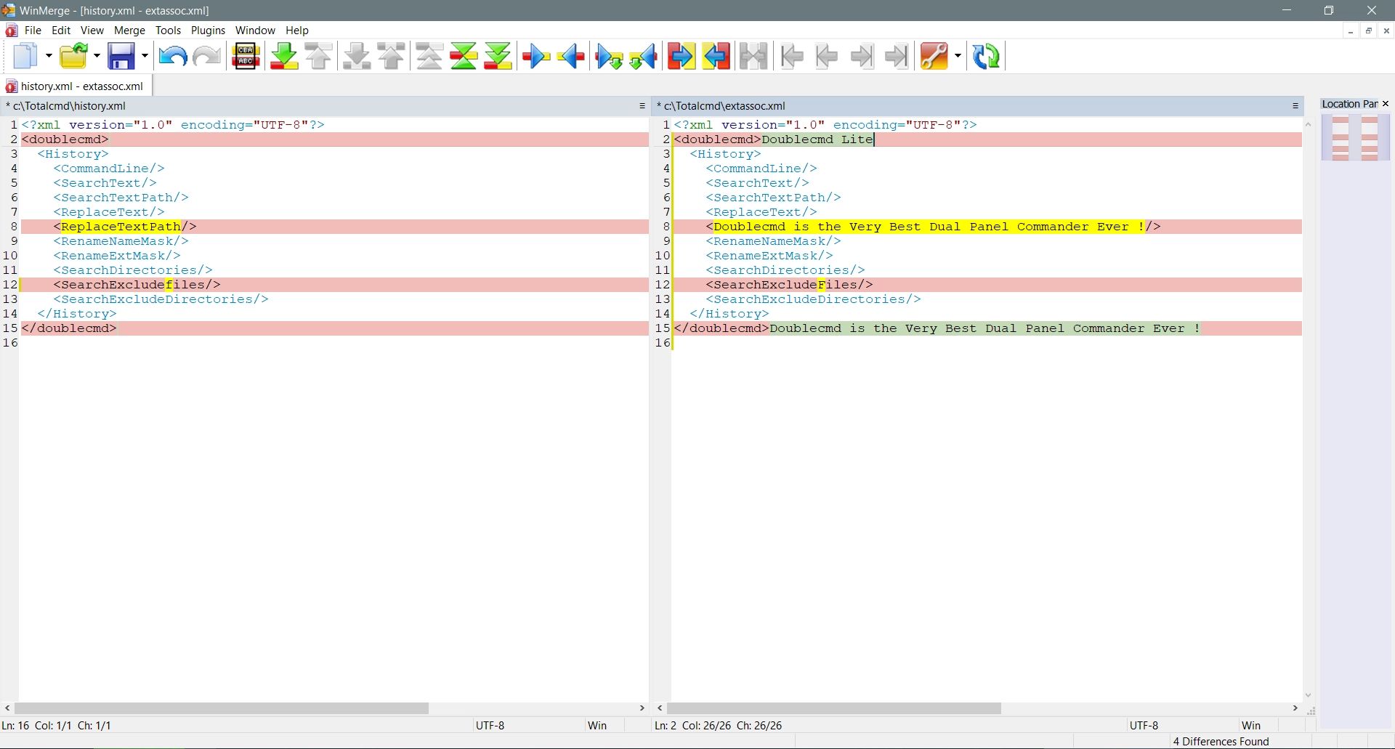This screenshot has width=1395, height=749.
Task: Click left pane scroll-left arrow
Action: [x=7, y=708]
